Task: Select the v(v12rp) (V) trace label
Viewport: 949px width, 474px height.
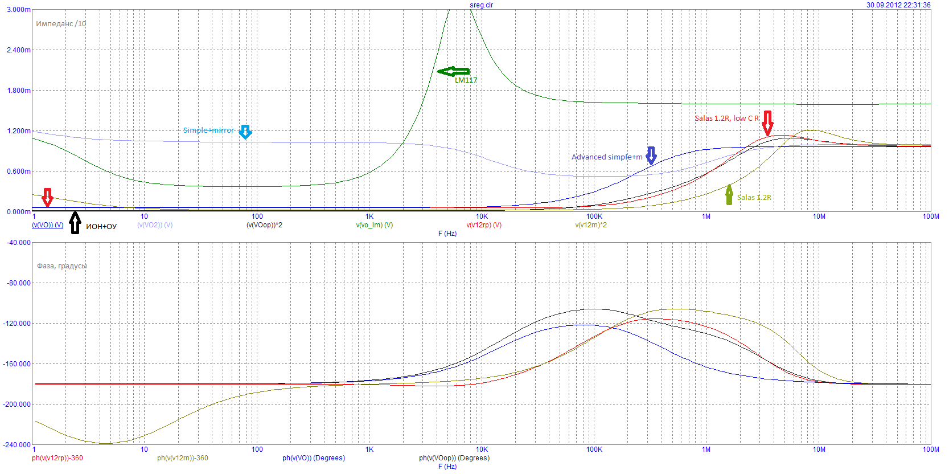Action: coord(484,225)
